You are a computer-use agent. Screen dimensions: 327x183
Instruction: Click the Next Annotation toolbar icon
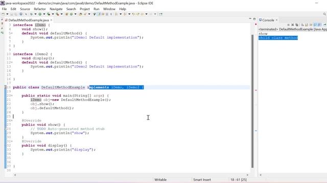[x=116, y=14]
